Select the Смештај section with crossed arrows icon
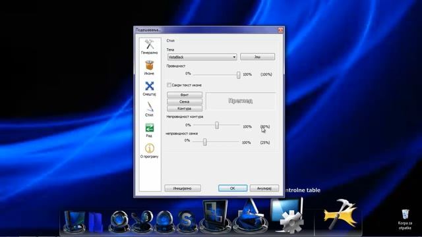This screenshot has width=422, height=237. pyautogui.click(x=150, y=89)
